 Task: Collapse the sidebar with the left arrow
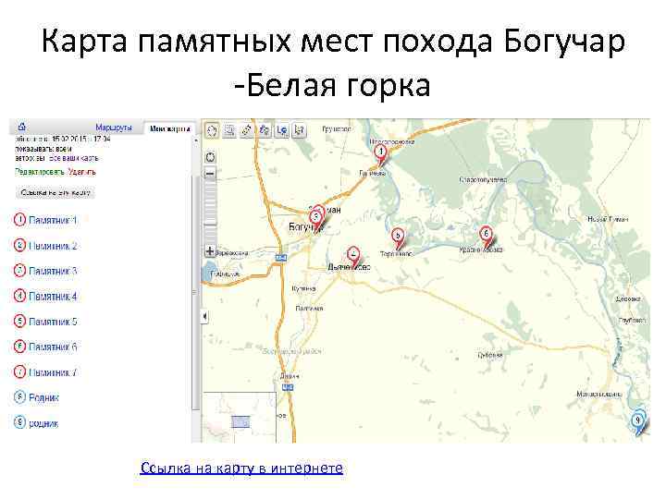point(204,316)
